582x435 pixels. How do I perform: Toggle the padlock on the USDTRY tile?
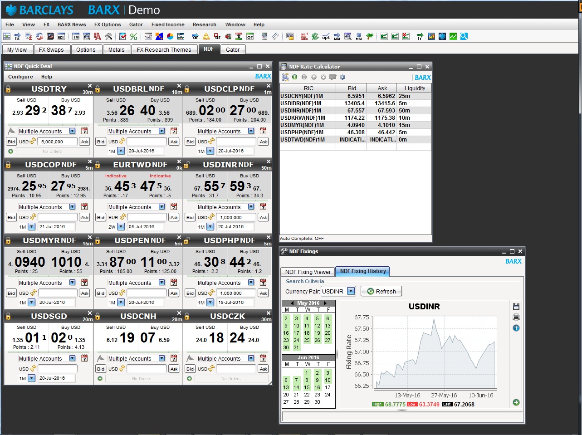point(8,89)
